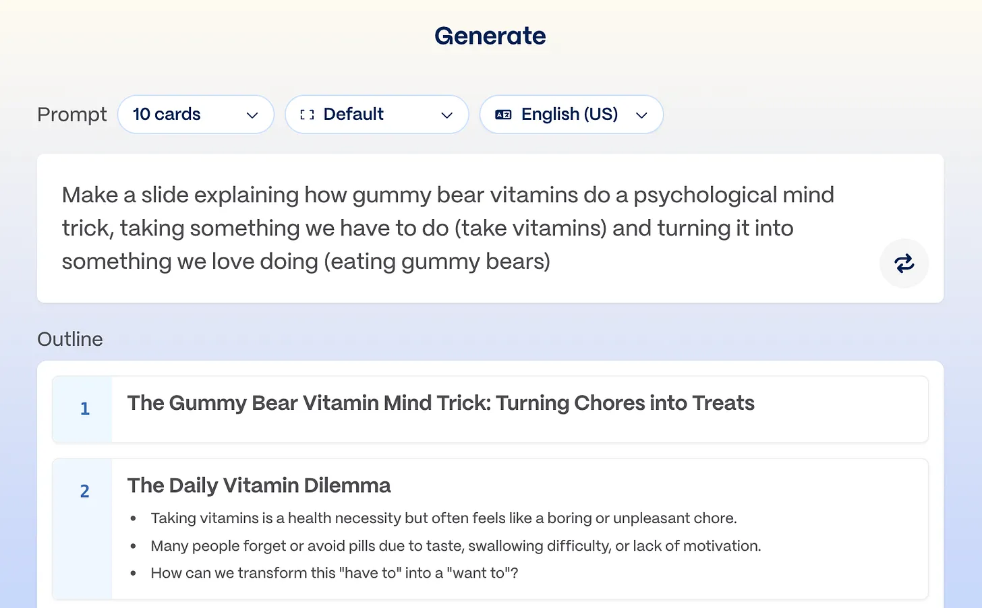Click the Outline section label
The width and height of the screenshot is (982, 608).
pos(70,339)
